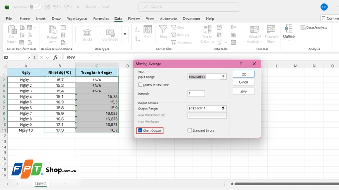Click the Get Data icon
The image size is (339, 190).
[x=12, y=31]
